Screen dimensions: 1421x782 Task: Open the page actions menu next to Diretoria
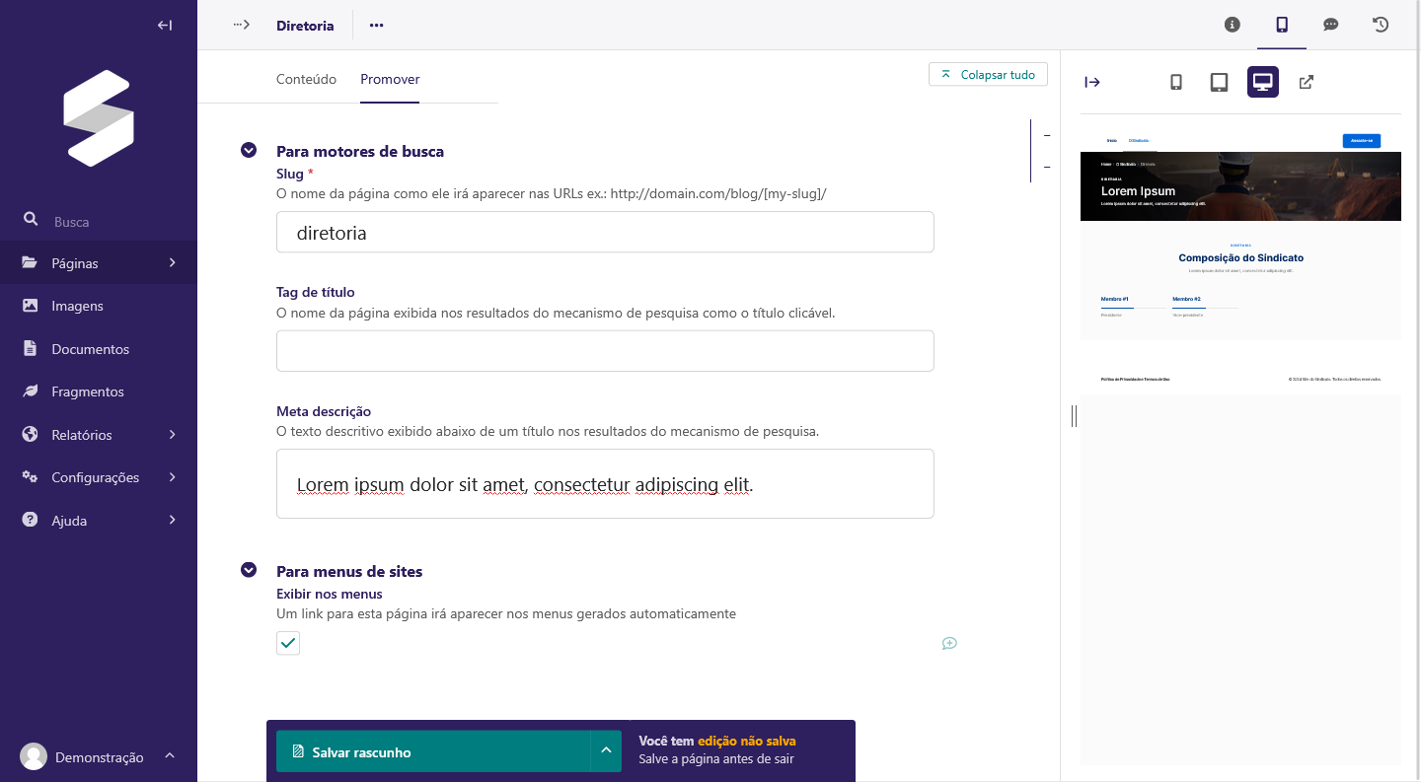(375, 25)
